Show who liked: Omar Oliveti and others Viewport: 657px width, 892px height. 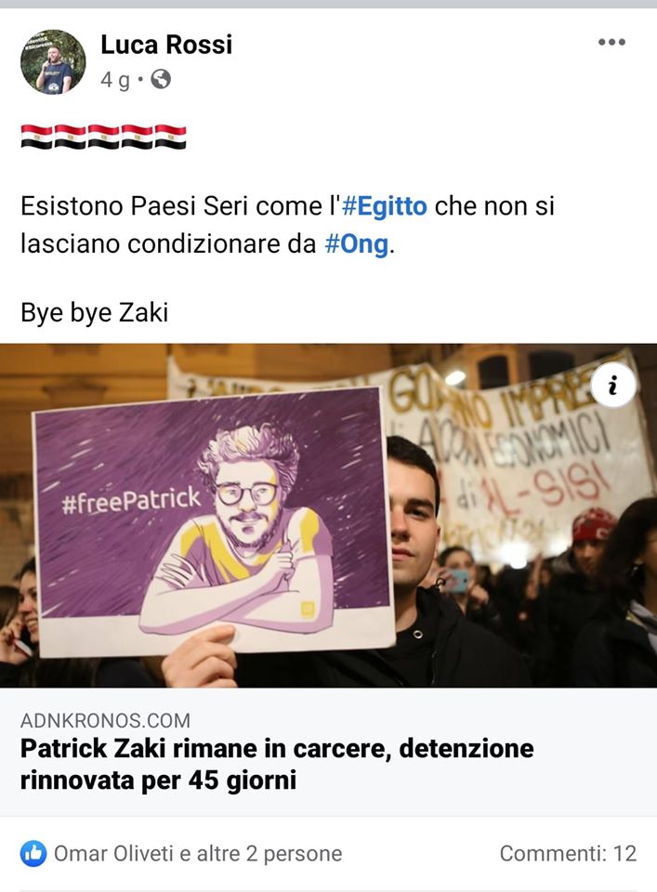(x=198, y=853)
